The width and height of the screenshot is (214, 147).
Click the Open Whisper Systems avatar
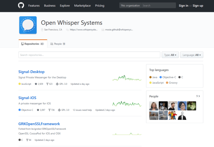point(28,25)
